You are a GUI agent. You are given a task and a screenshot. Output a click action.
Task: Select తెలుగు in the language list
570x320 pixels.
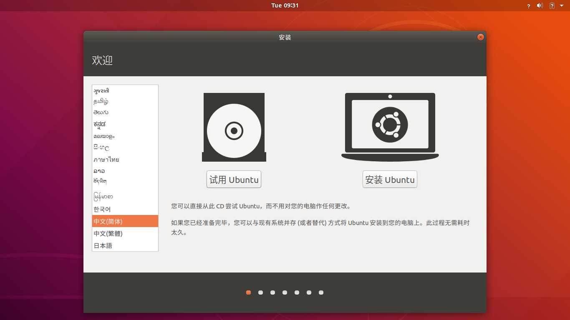125,112
